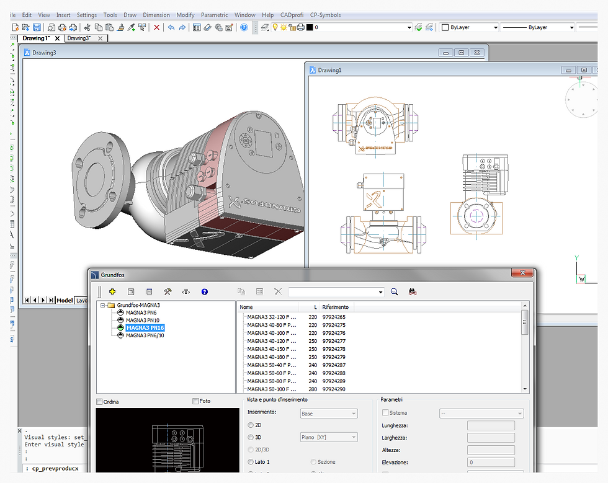Click the black color swatch beside layer 0

(310, 27)
